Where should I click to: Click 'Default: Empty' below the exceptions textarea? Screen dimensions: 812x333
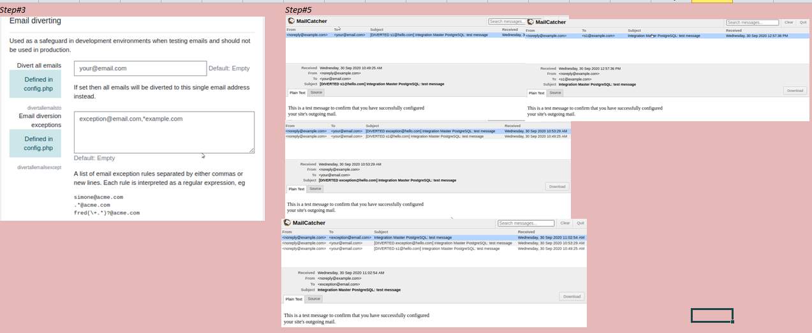94,158
